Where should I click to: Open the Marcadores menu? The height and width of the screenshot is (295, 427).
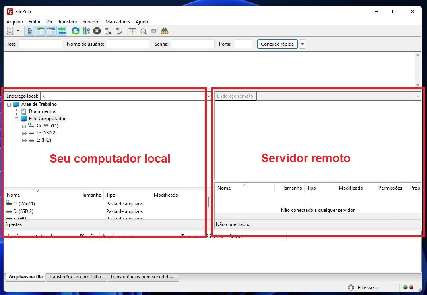tap(118, 22)
